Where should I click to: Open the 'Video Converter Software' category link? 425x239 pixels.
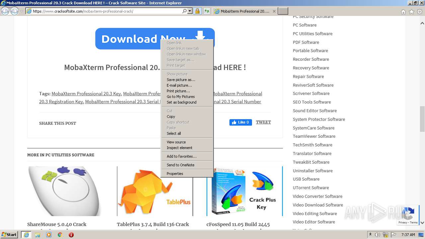(x=317, y=196)
